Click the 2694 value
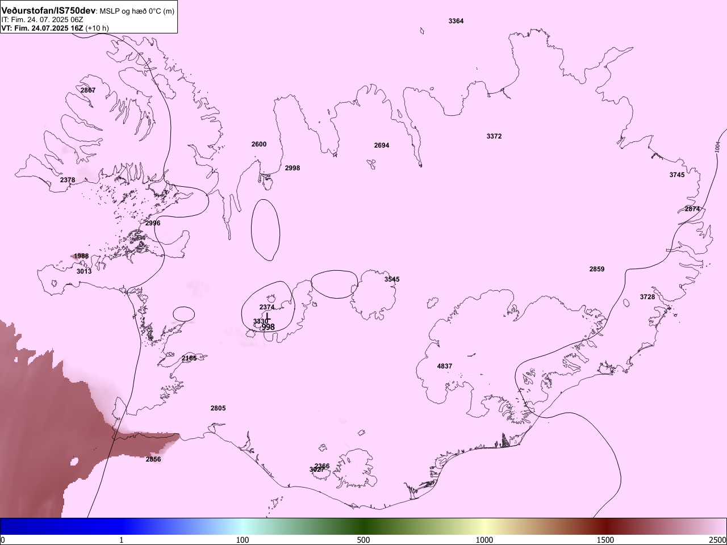The image size is (727, 545). tap(382, 145)
